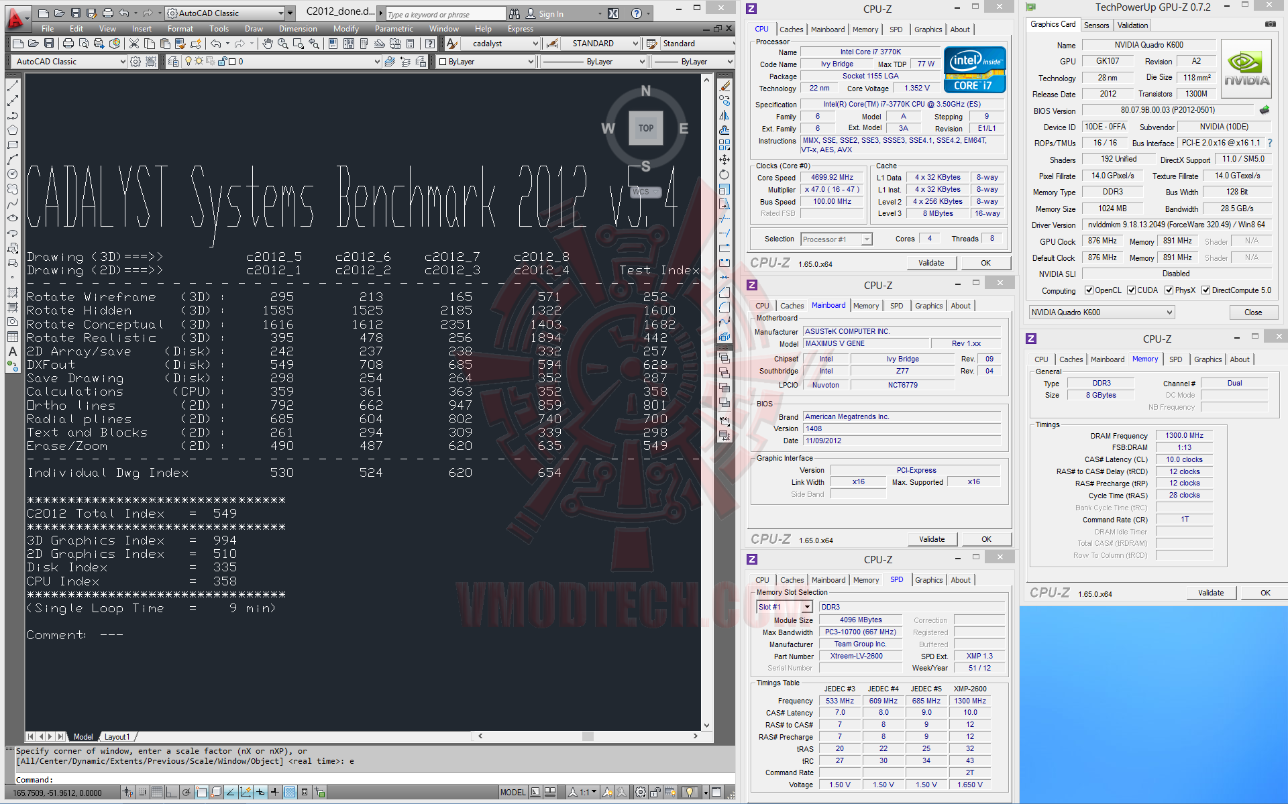
Task: Open the Dimension menu
Action: pyautogui.click(x=297, y=29)
